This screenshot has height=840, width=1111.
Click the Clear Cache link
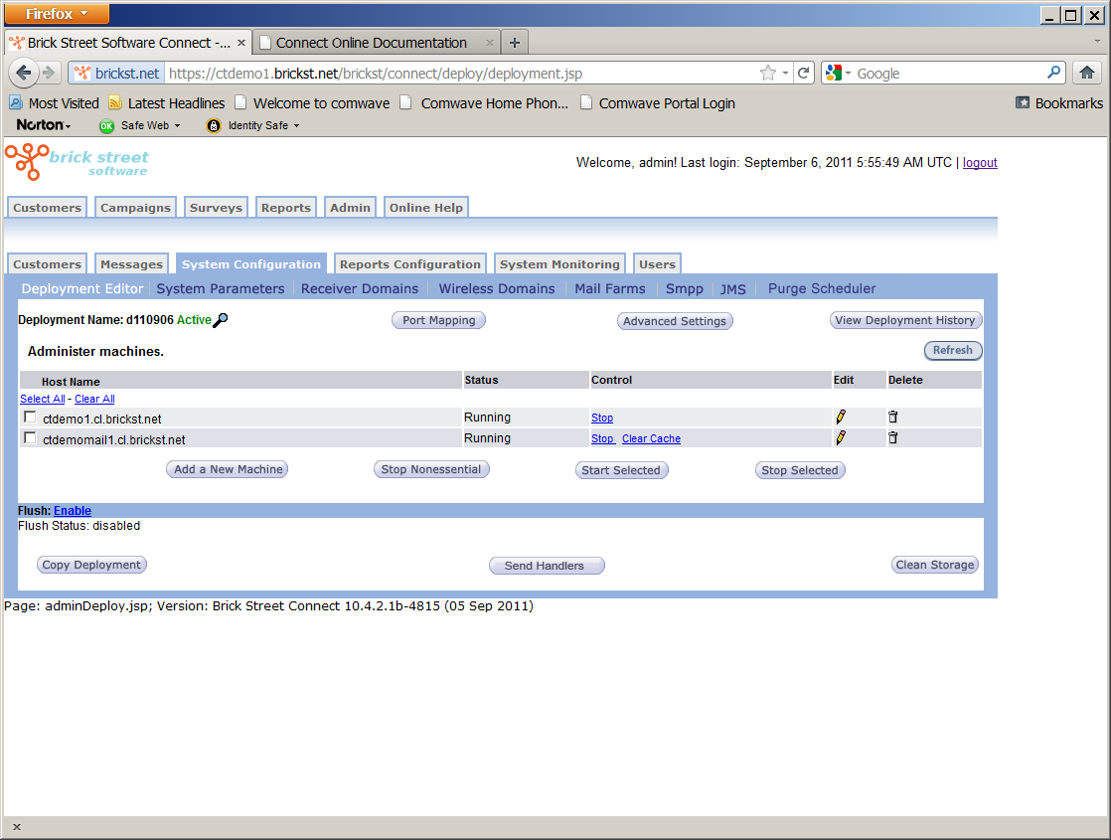651,438
